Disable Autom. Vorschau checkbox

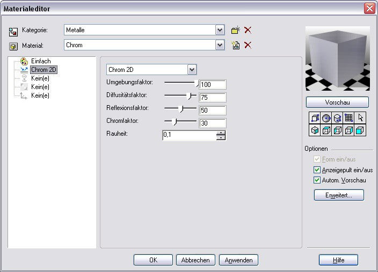click(x=317, y=180)
